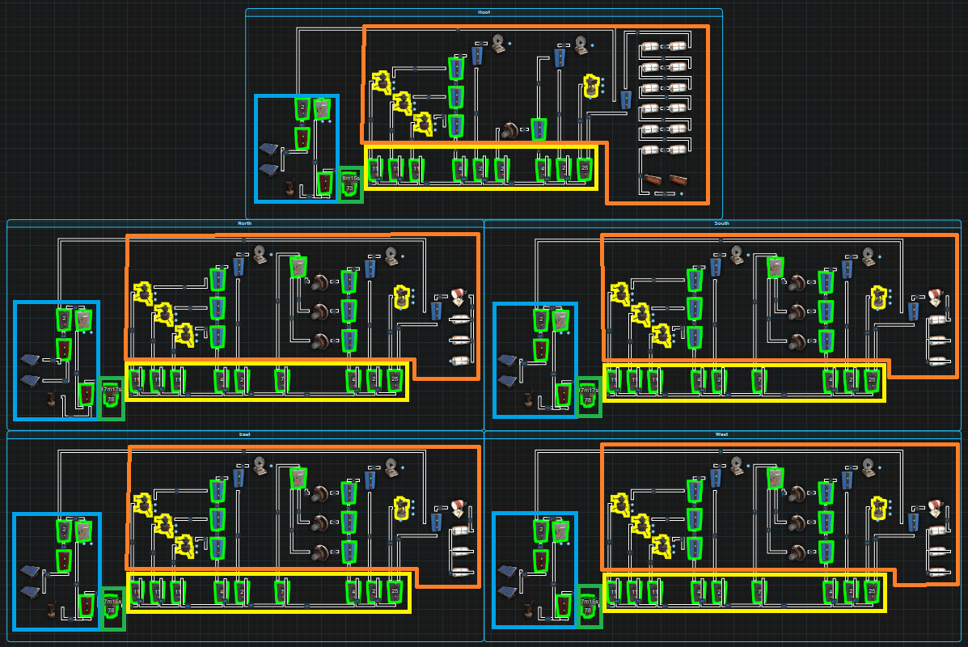The height and width of the screenshot is (647, 968).
Task: Click the Roof section title
Action: pos(484,12)
